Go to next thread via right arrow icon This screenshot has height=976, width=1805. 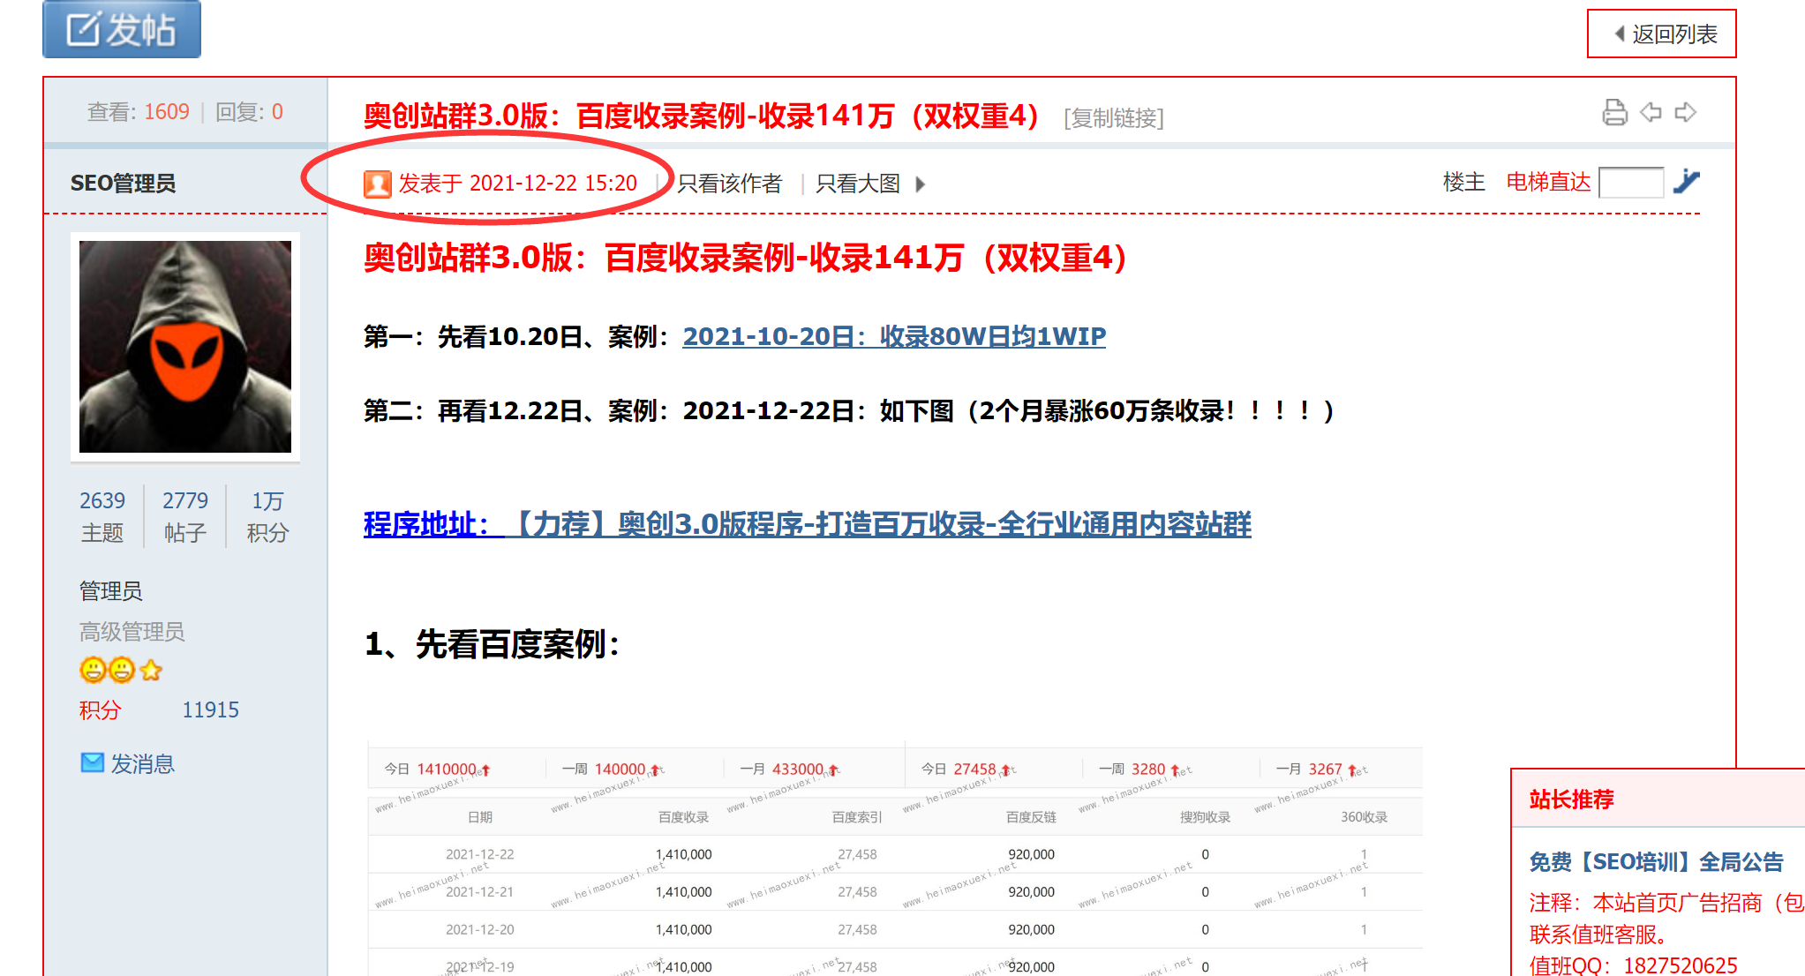(1686, 113)
